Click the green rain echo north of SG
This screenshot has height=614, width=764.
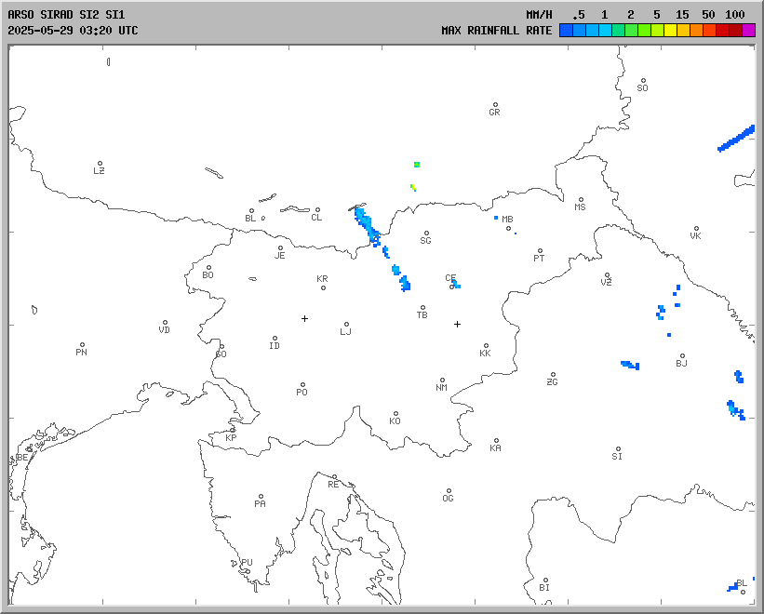pyautogui.click(x=417, y=165)
